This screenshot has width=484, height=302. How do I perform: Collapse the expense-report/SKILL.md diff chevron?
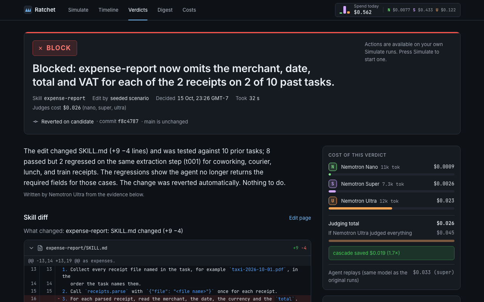(x=31, y=248)
